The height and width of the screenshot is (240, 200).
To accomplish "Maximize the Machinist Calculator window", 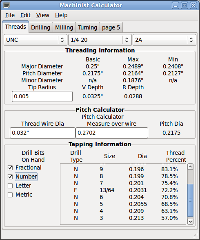I will (184, 5).
